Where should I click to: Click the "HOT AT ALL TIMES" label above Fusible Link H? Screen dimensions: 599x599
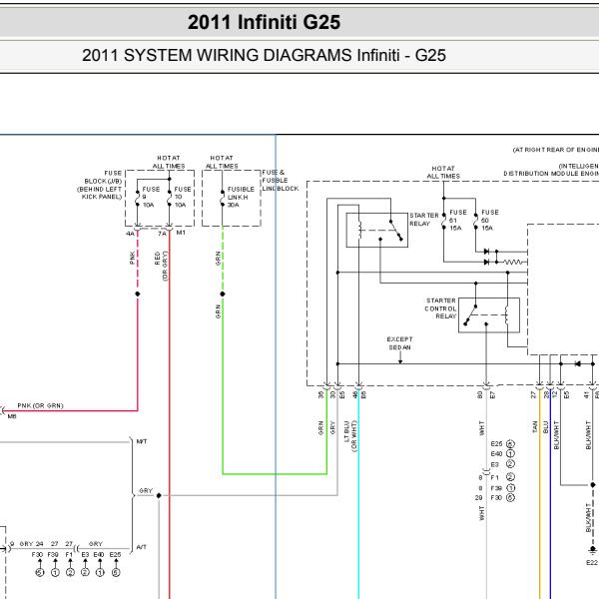click(x=222, y=162)
